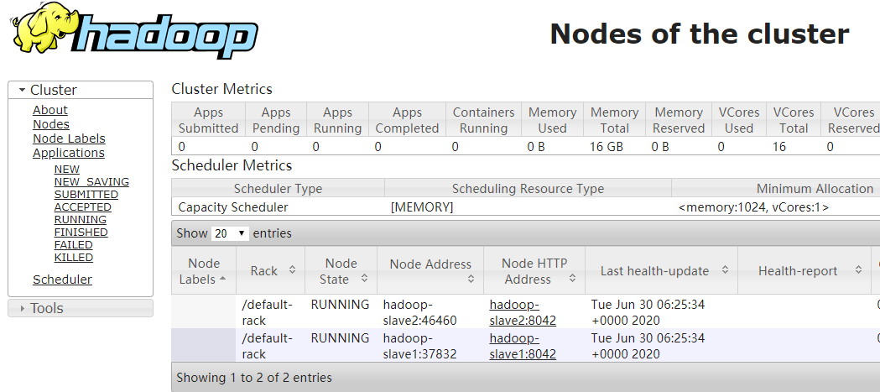Viewport: 880px width, 392px height.
Task: Open the Applications link
Action: (69, 153)
